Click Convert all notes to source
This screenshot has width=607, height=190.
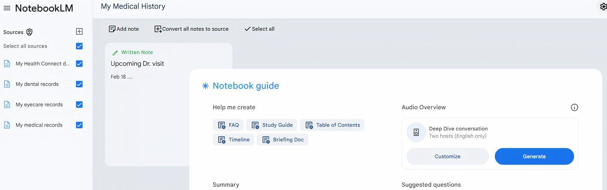point(191,29)
